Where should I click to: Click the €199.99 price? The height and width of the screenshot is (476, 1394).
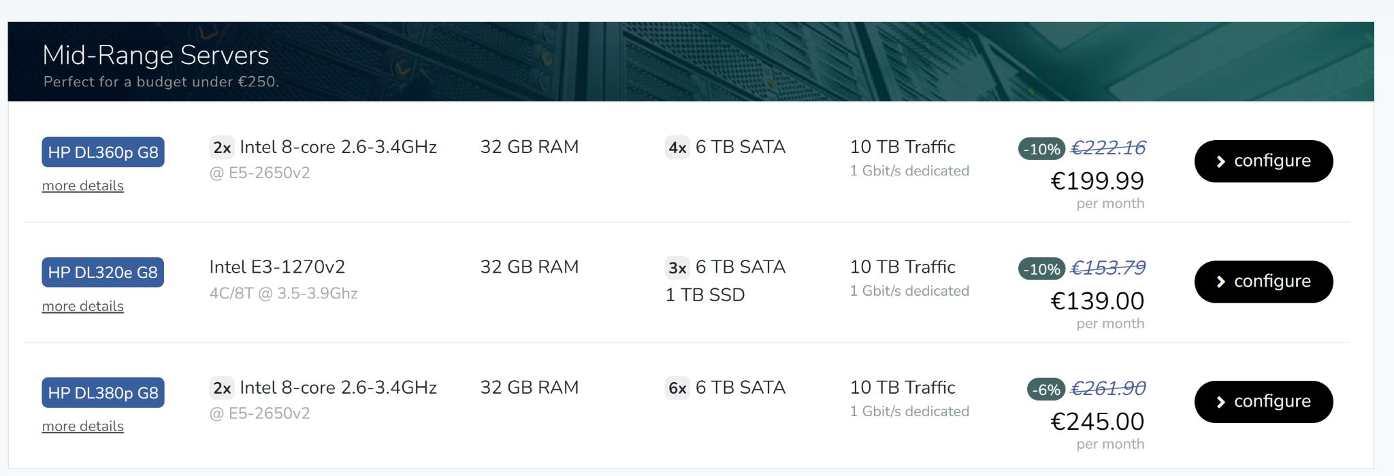(x=1097, y=181)
